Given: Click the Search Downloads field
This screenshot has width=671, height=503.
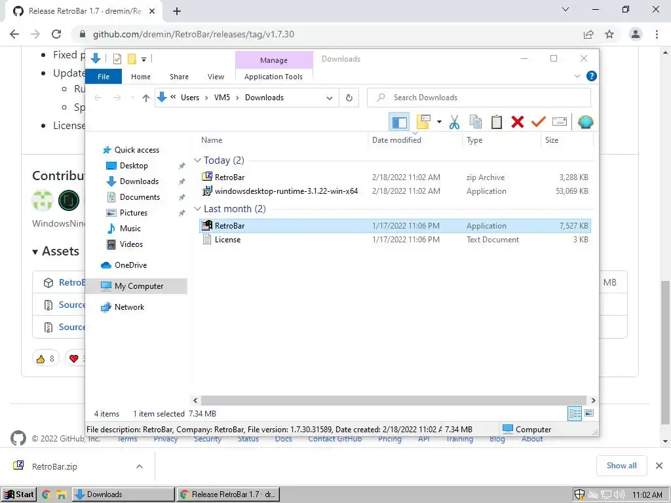Looking at the screenshot, I should 479,98.
